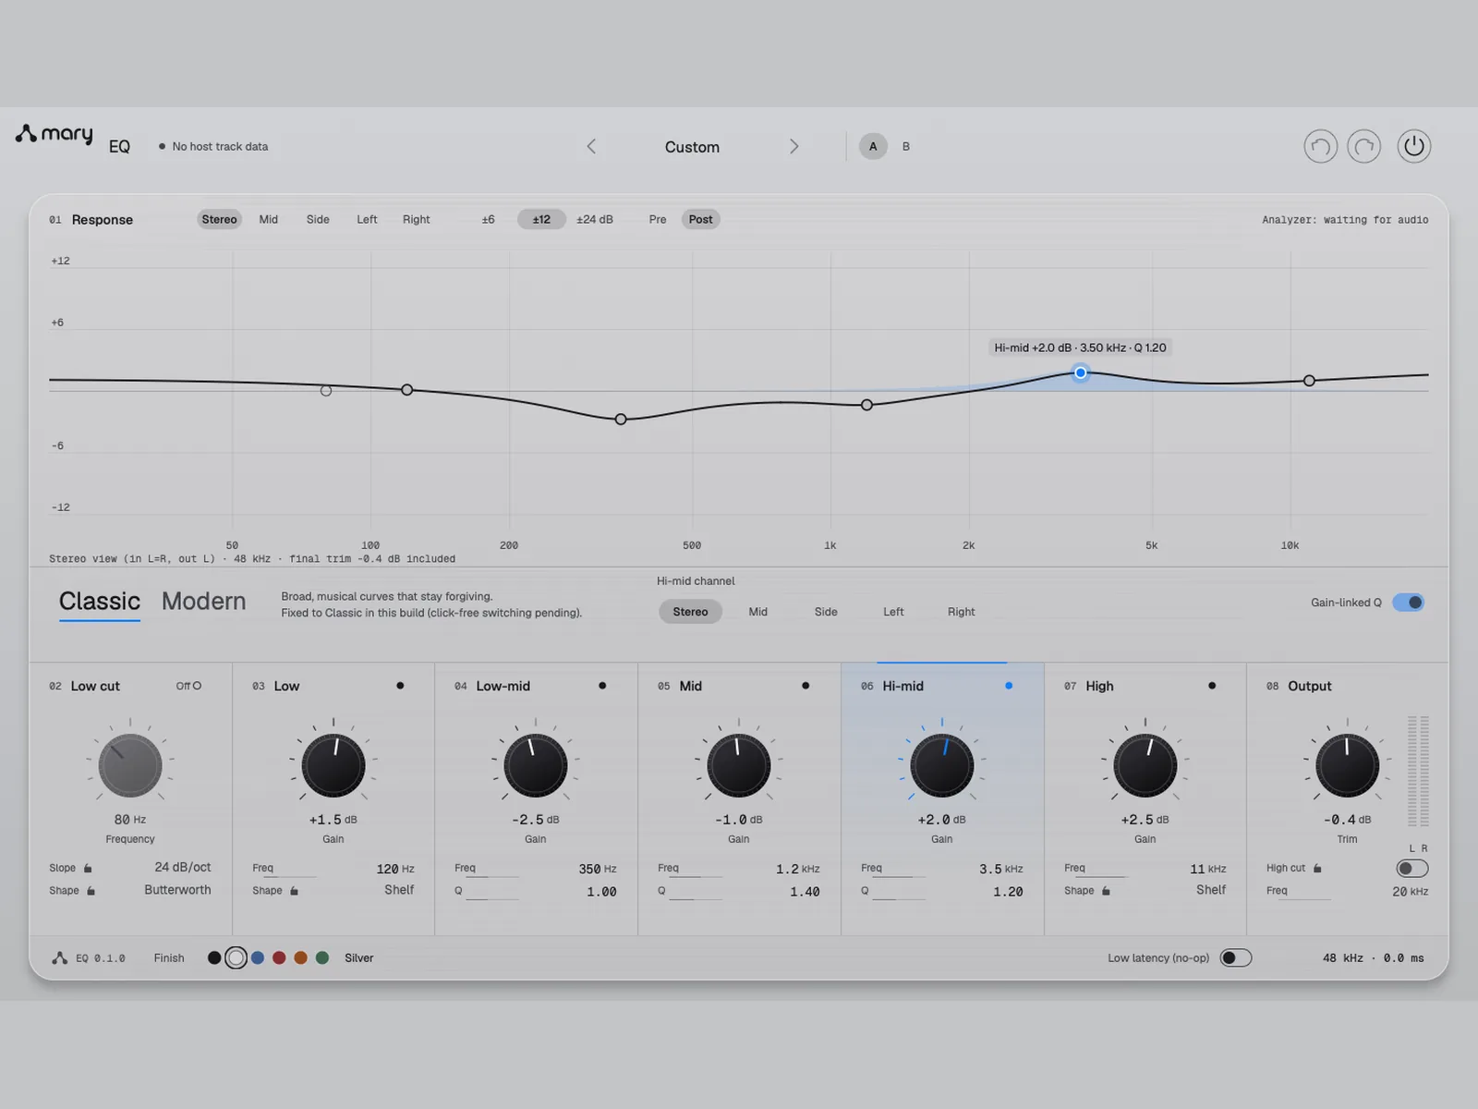Screen dimensions: 1478x1109
Task: Switch to B preset slot
Action: (906, 146)
